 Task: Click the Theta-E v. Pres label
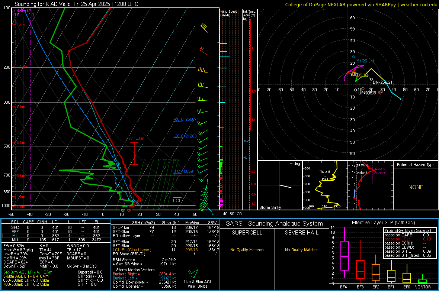pos(325,175)
